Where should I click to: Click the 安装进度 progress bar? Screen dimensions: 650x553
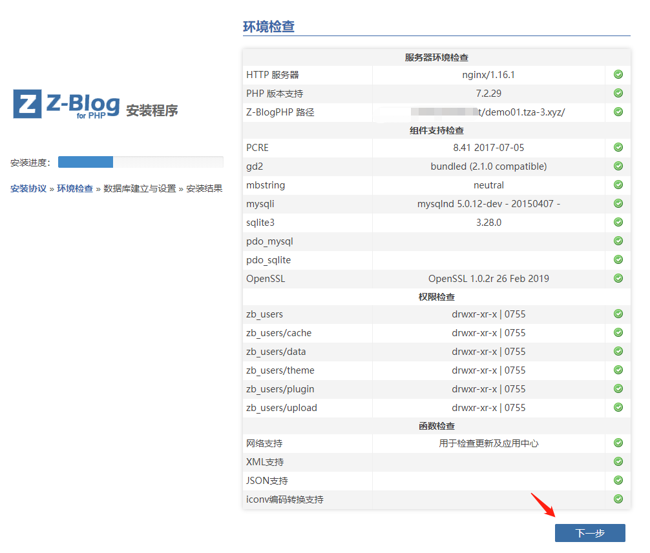140,162
